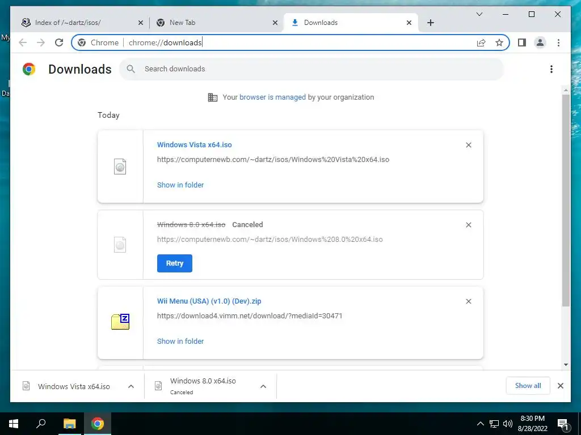
Task: Show Wii Menu zip in folder
Action: pyautogui.click(x=180, y=342)
